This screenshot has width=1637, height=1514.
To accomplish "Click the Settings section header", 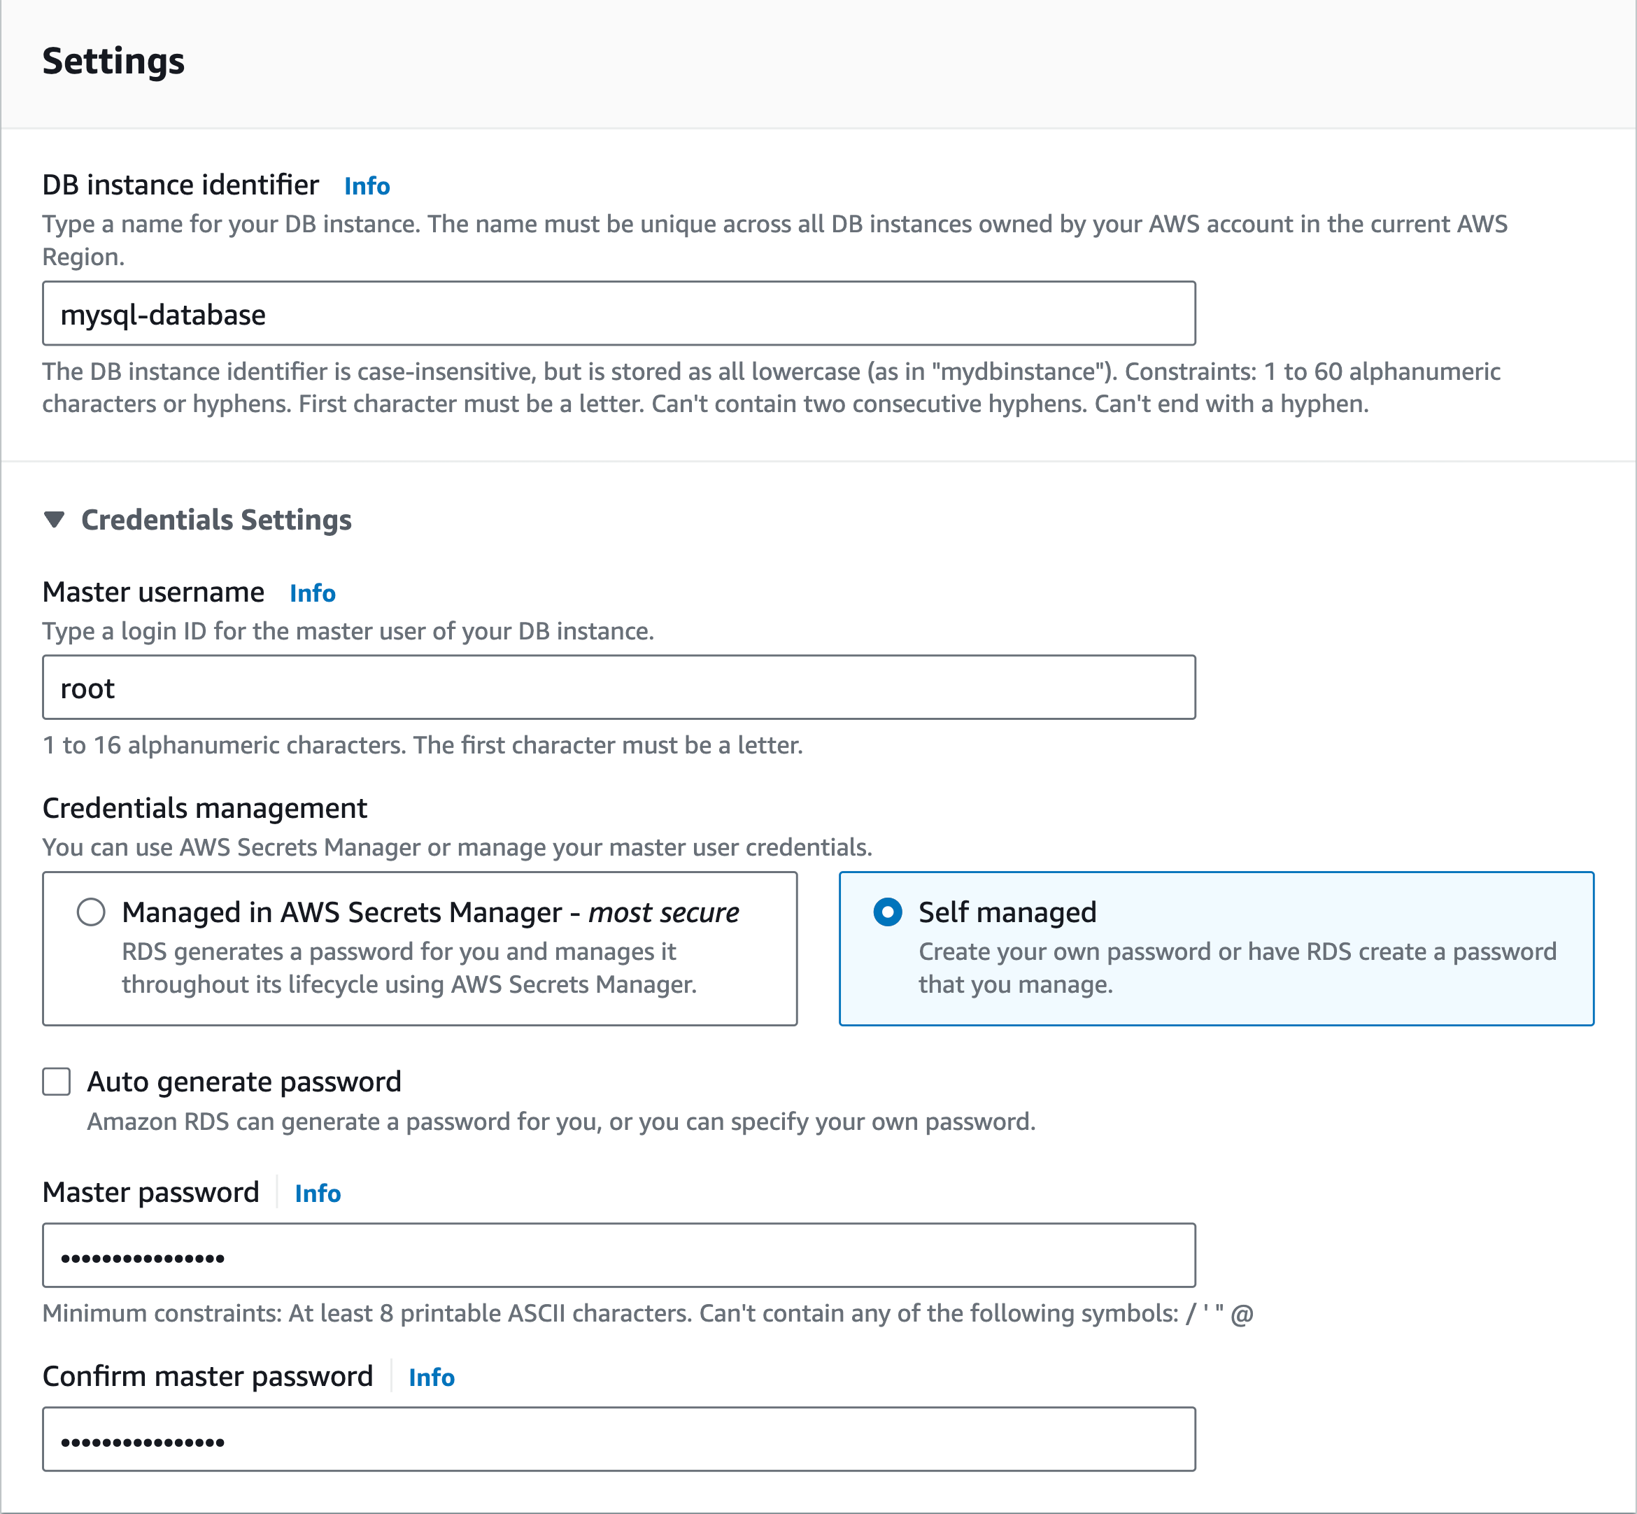I will (113, 62).
